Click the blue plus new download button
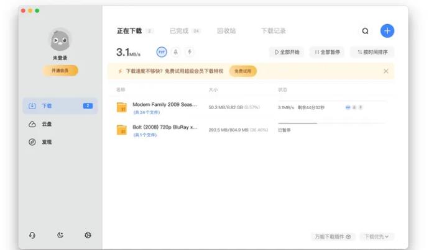Screen dimensions: 434x250 pos(387,31)
